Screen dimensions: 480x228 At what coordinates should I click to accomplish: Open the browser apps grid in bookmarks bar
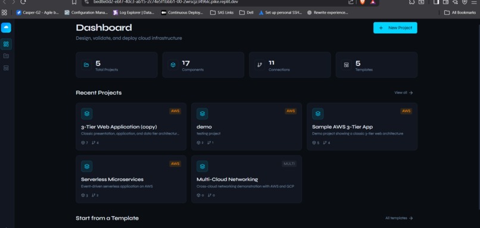[x=4, y=13]
